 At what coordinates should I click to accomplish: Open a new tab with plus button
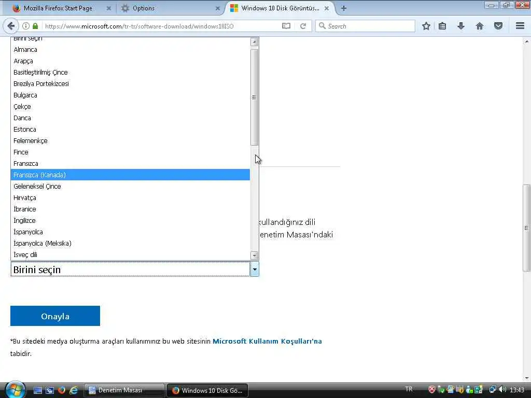344,8
